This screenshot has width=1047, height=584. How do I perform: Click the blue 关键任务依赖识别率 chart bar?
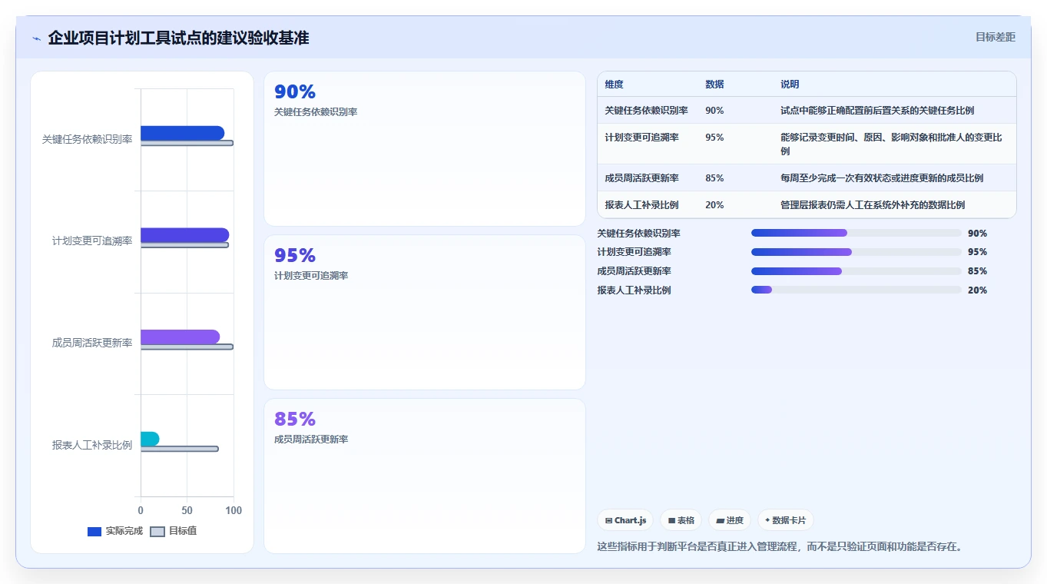point(182,133)
